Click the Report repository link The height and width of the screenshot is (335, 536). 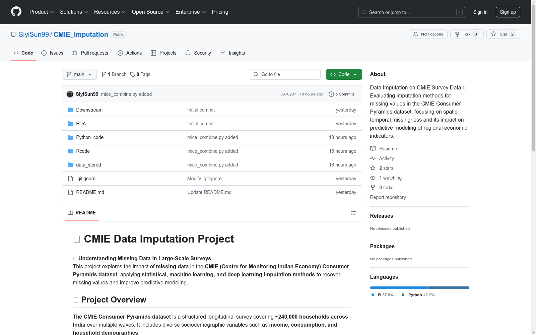click(388, 197)
